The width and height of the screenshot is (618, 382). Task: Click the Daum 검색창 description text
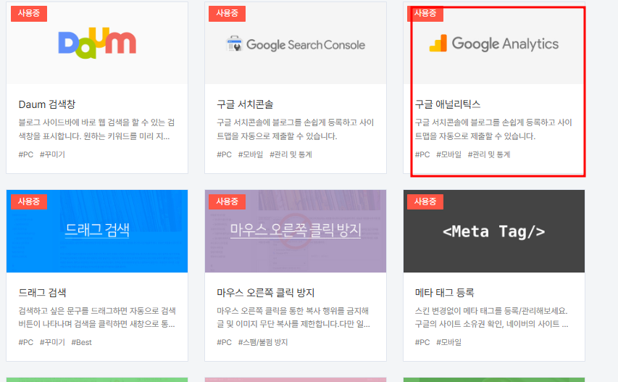click(96, 129)
